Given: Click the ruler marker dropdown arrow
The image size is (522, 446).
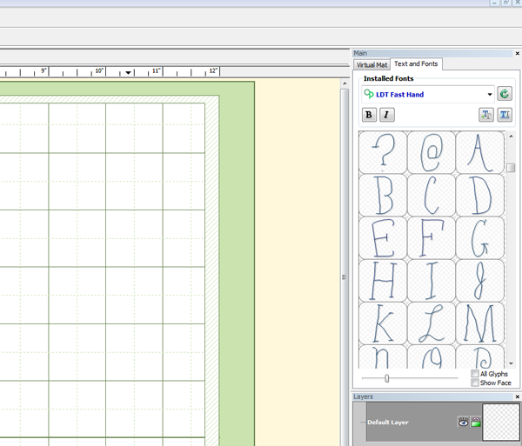Looking at the screenshot, I should [x=129, y=72].
